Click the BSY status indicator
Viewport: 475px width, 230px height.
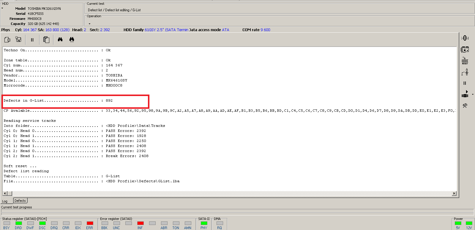point(7,223)
